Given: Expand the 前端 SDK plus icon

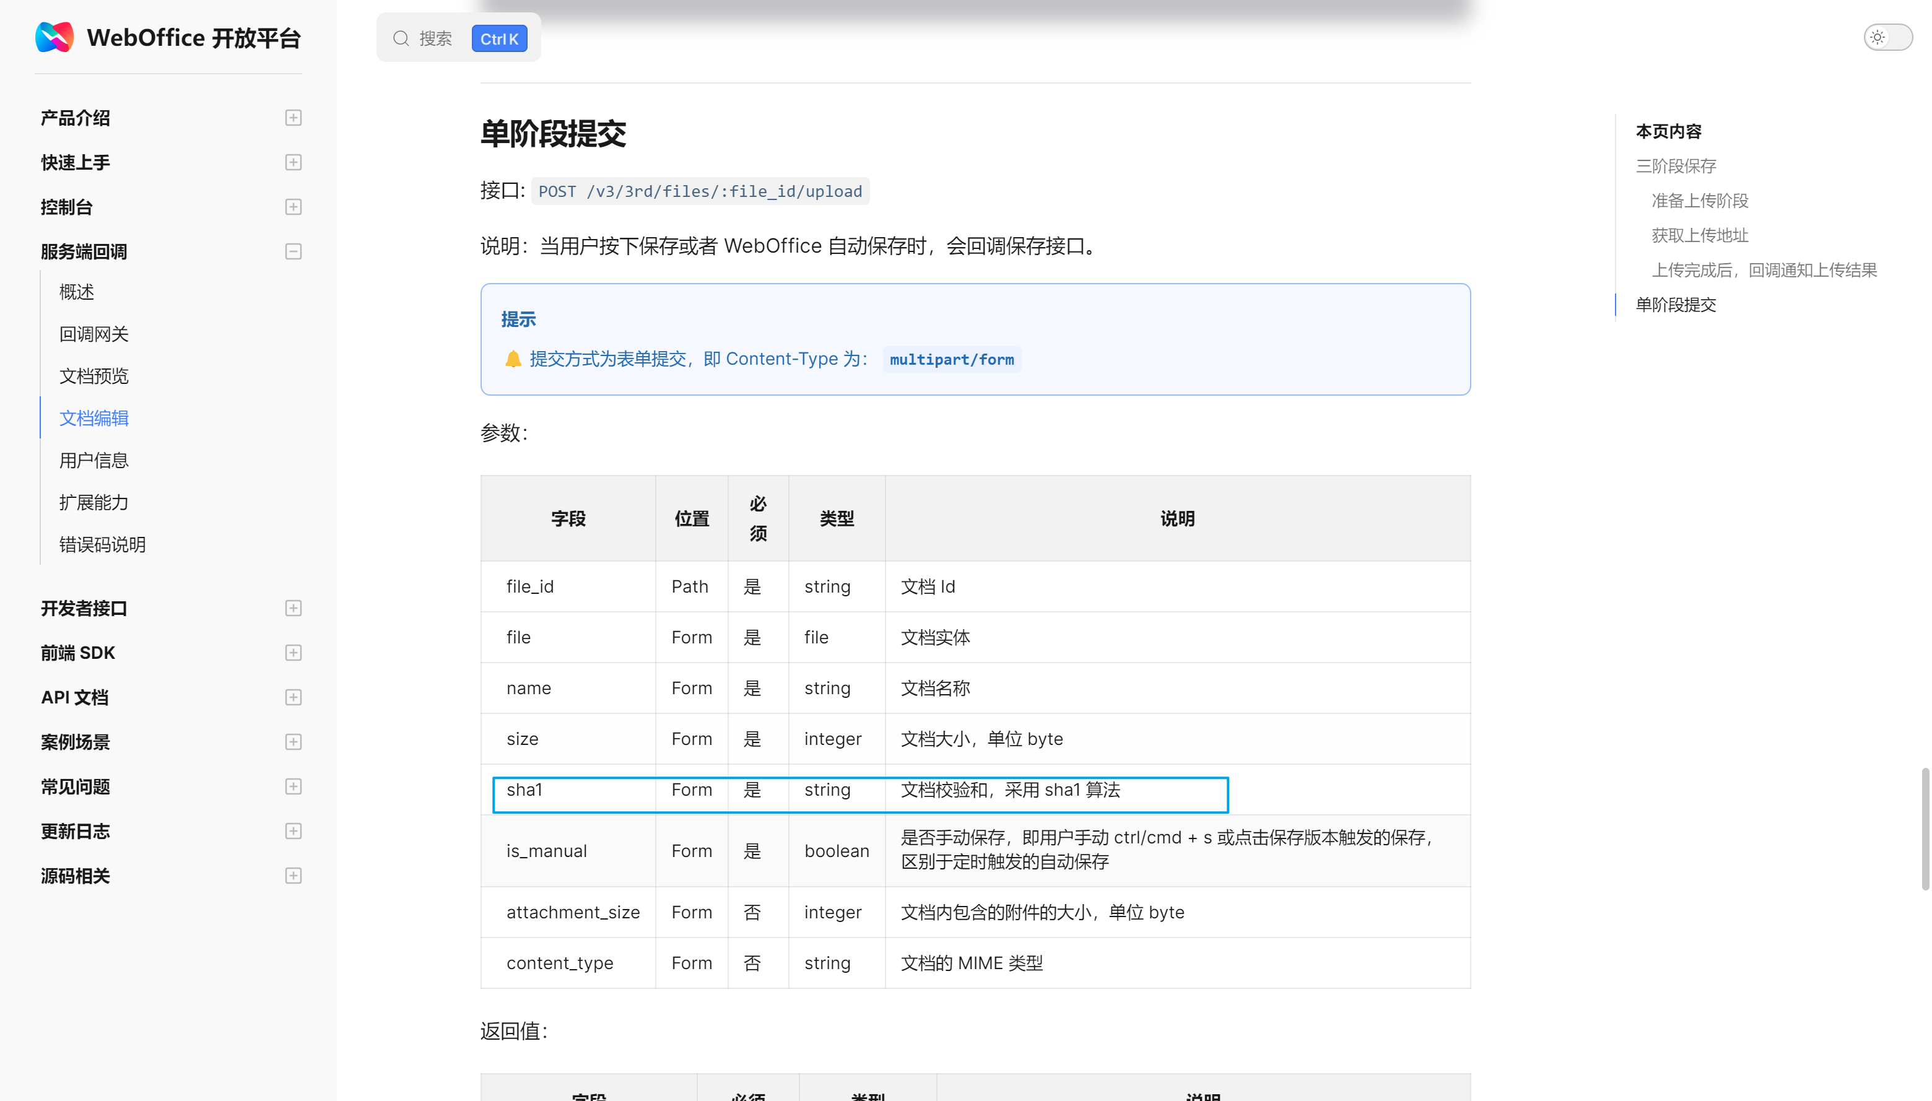Looking at the screenshot, I should click(294, 653).
